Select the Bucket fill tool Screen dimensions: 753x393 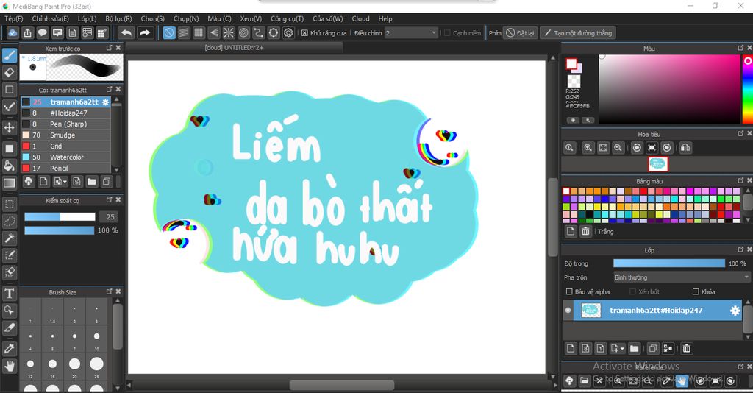[x=9, y=166]
